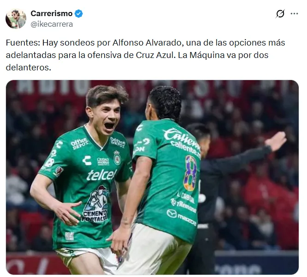Open the Carrerismo profile avatar picture

pos(16,19)
